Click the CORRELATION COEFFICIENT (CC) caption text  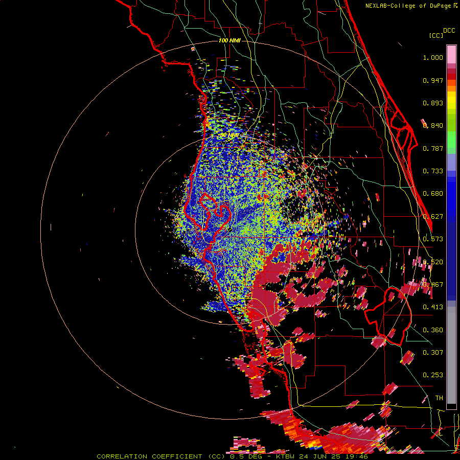(161, 456)
